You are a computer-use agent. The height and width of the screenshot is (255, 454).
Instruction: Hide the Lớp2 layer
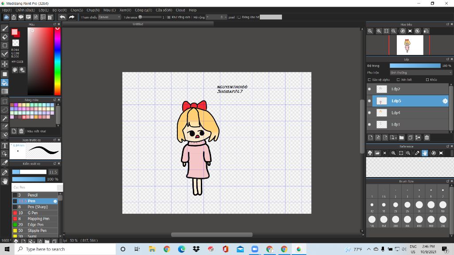tap(369, 89)
